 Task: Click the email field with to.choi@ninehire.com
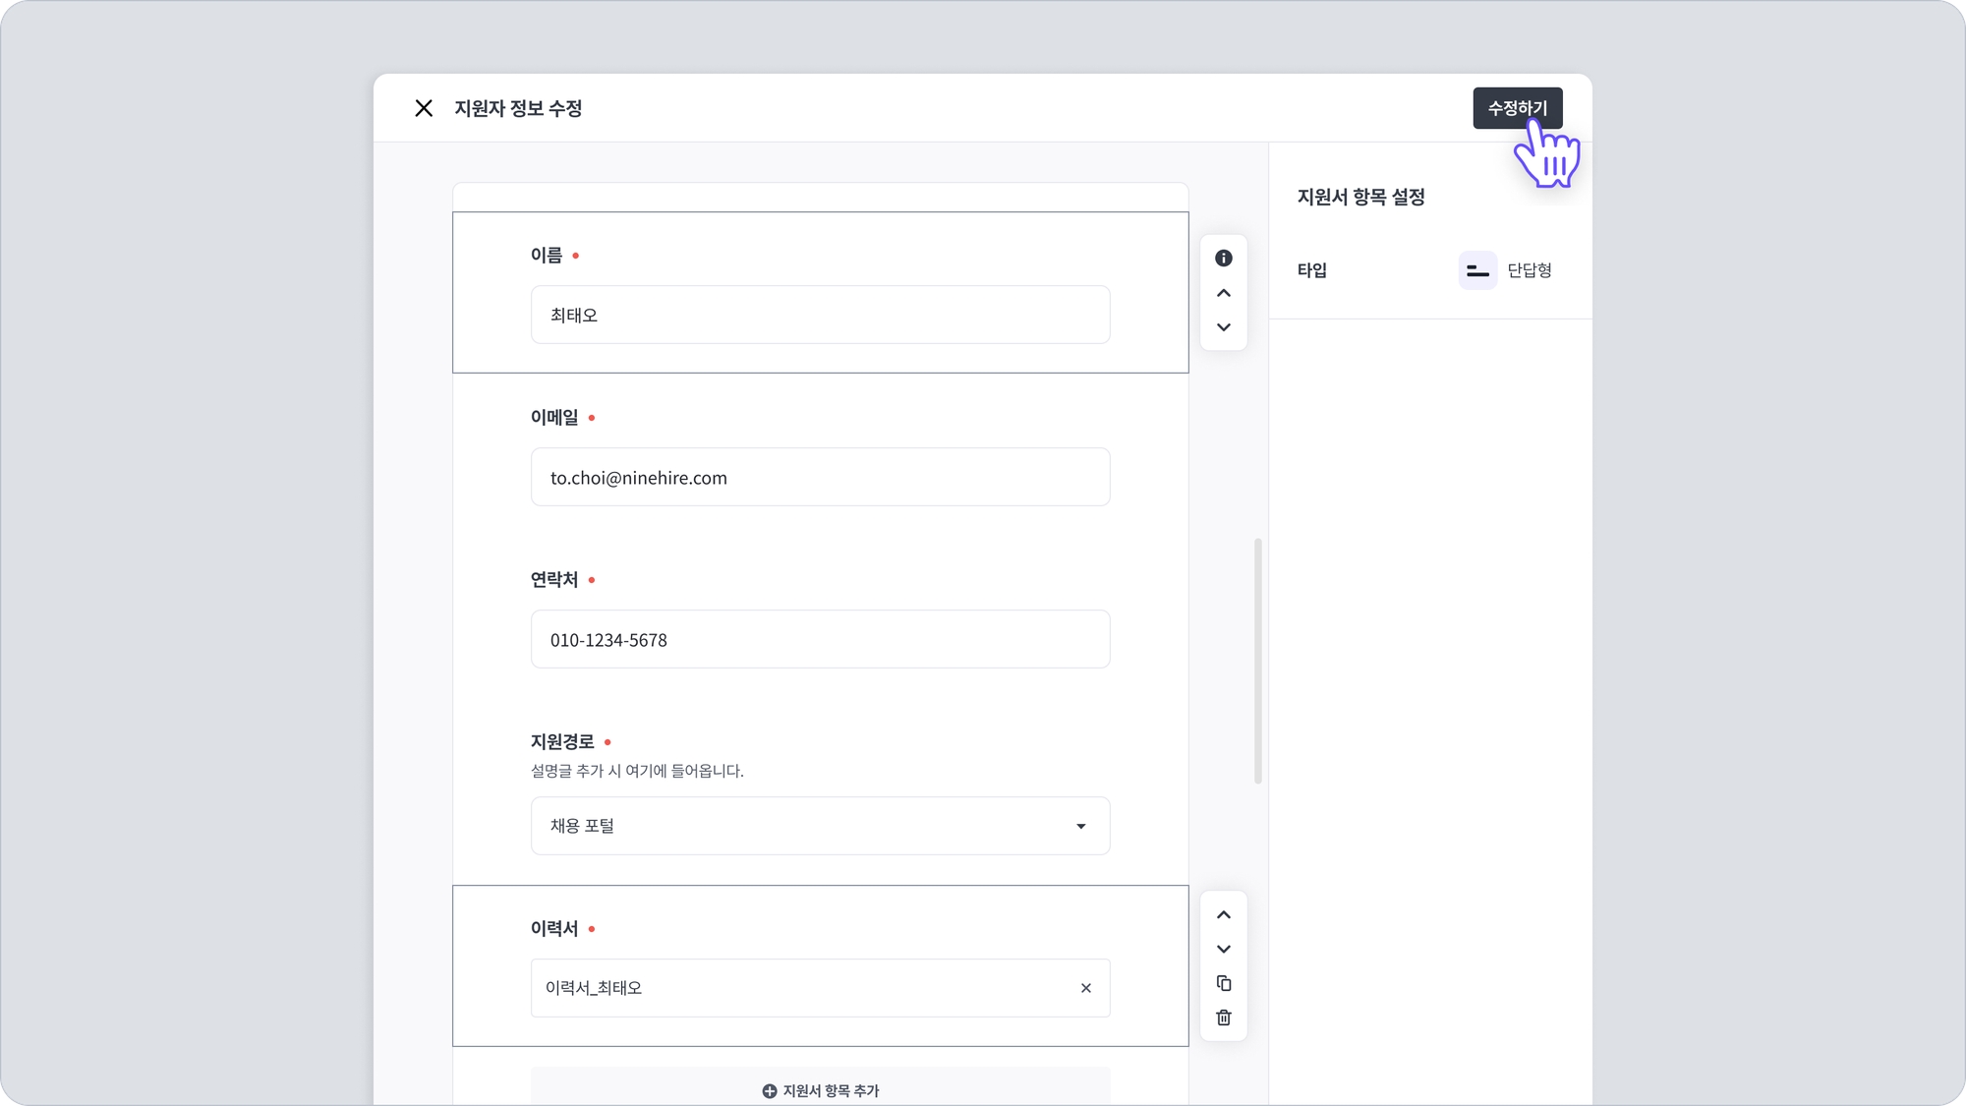[x=819, y=478]
